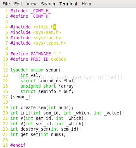Click the 0x6666 hex value
The height and width of the screenshot is (148, 136).
[x=59, y=59]
